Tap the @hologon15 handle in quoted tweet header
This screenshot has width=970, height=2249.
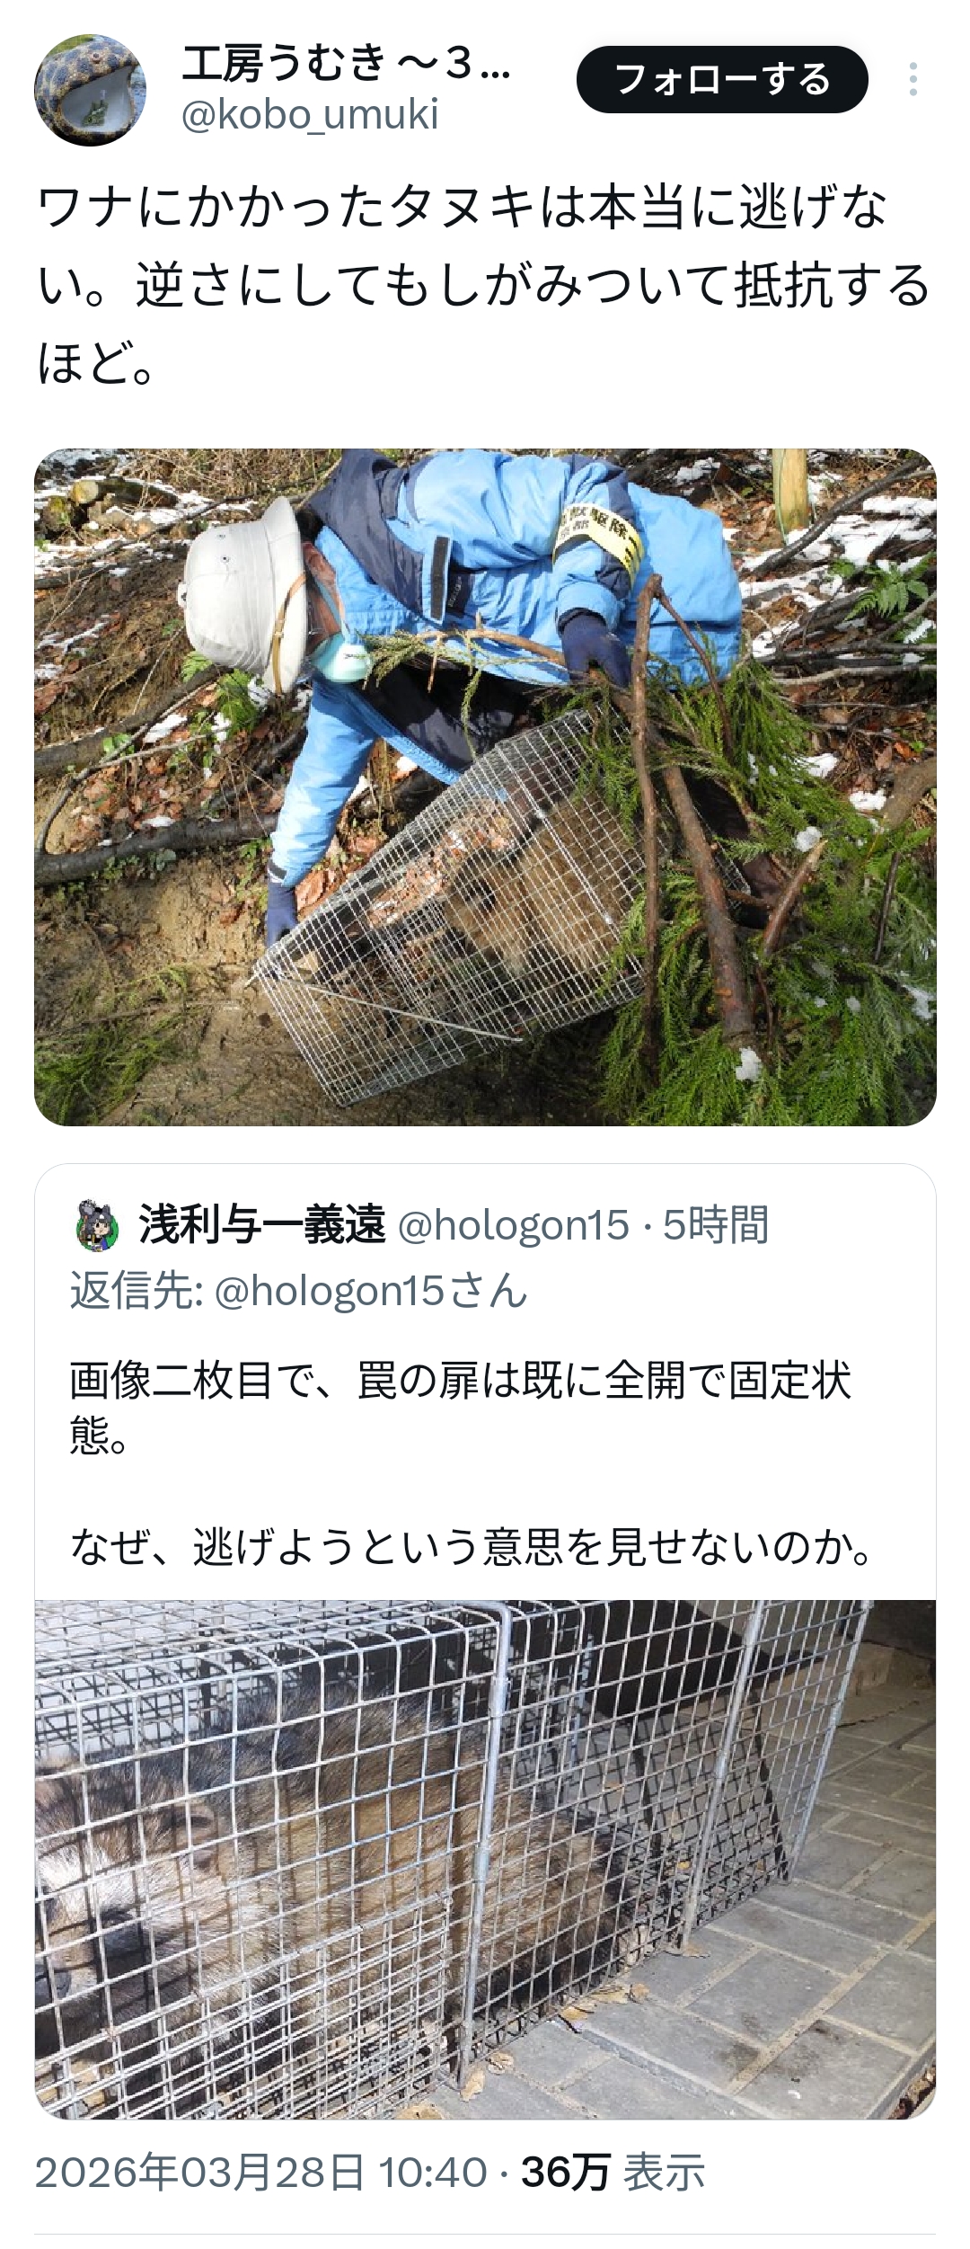tap(513, 1224)
